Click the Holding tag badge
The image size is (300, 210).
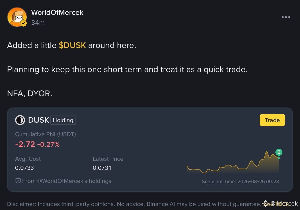pos(63,120)
